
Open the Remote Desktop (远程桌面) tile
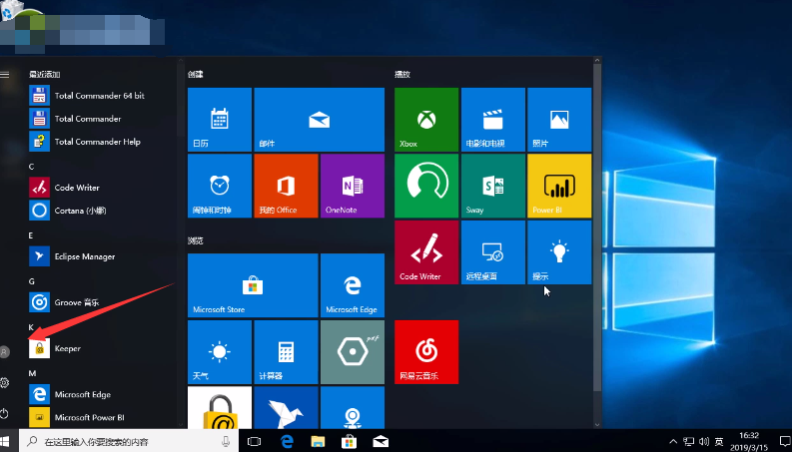[x=493, y=252]
